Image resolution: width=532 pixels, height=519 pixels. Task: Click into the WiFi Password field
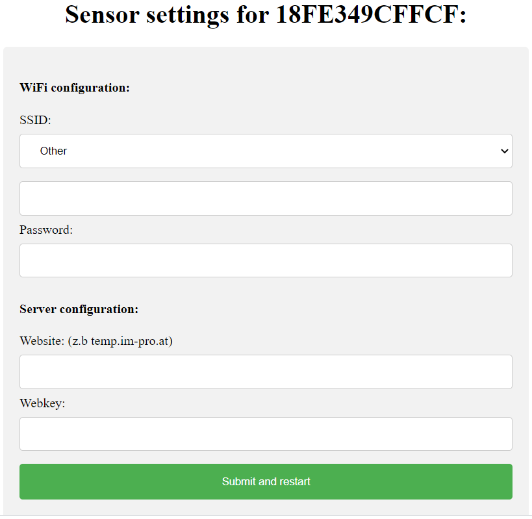[x=266, y=260]
